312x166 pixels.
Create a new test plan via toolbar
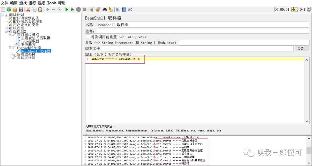pyautogui.click(x=3, y=9)
